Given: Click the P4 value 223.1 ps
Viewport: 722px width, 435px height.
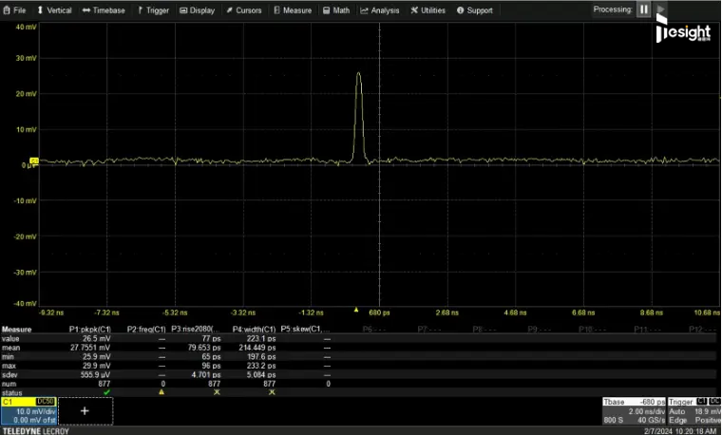Looking at the screenshot, I should coord(261,338).
